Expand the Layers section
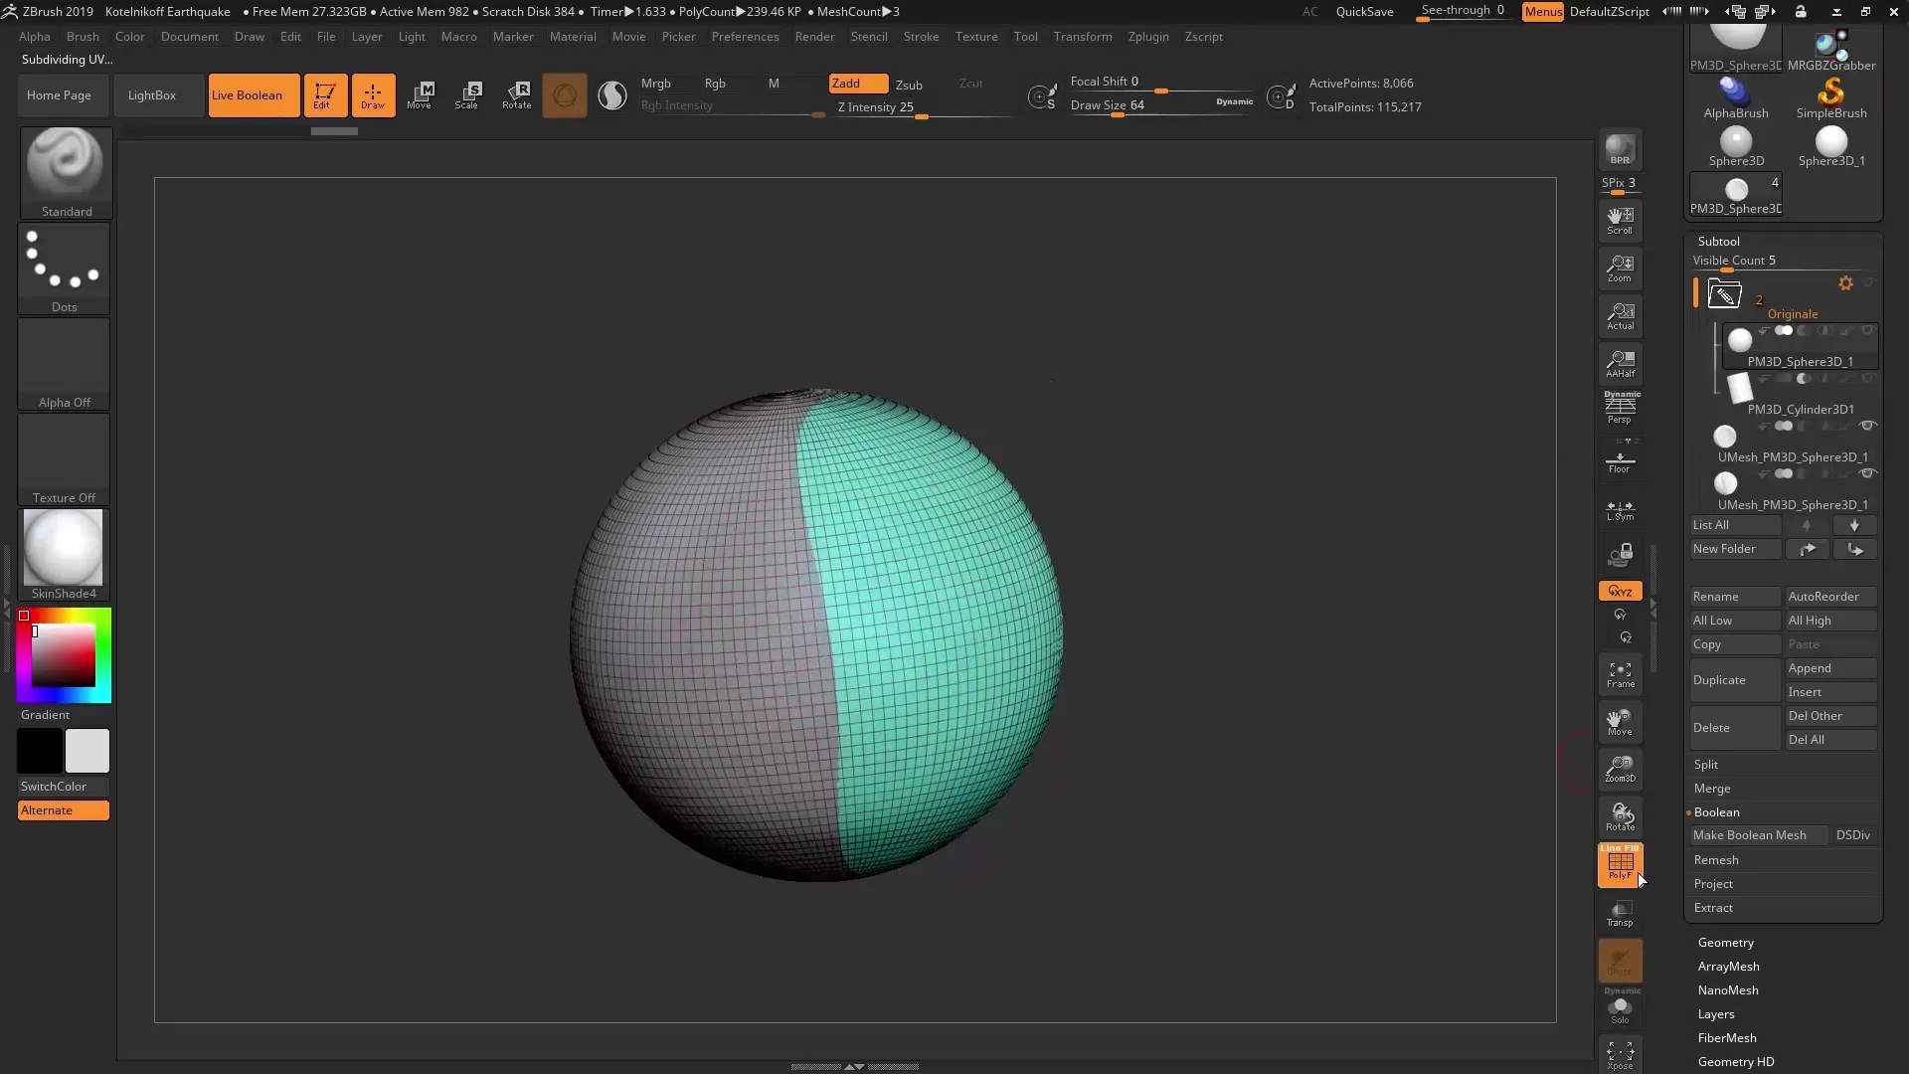This screenshot has height=1074, width=1909. click(1716, 1014)
